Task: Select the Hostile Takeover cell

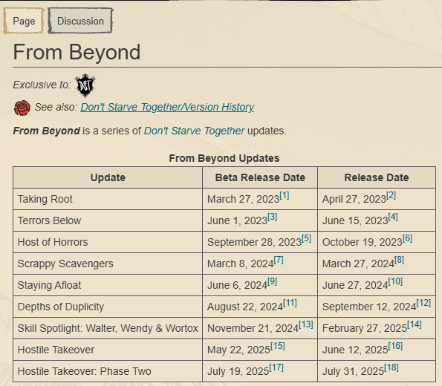Action: point(108,350)
